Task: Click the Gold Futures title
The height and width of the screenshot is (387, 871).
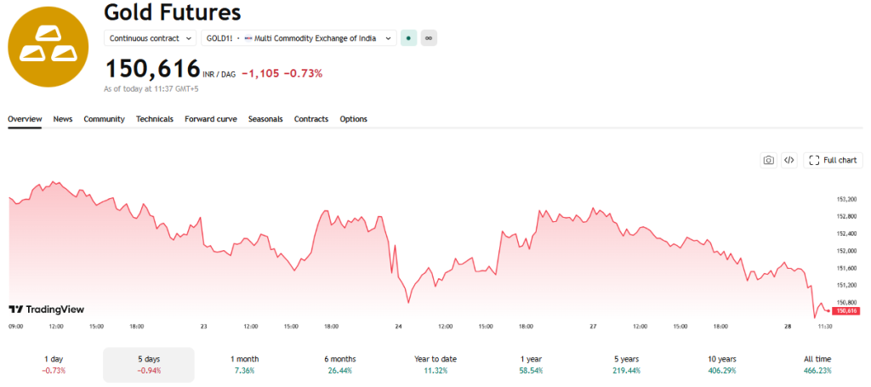Action: coord(172,12)
